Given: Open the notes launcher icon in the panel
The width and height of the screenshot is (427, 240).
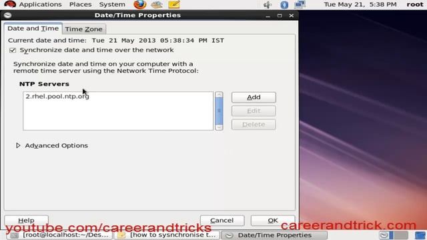Looking at the screenshot, I should click(x=174, y=5).
